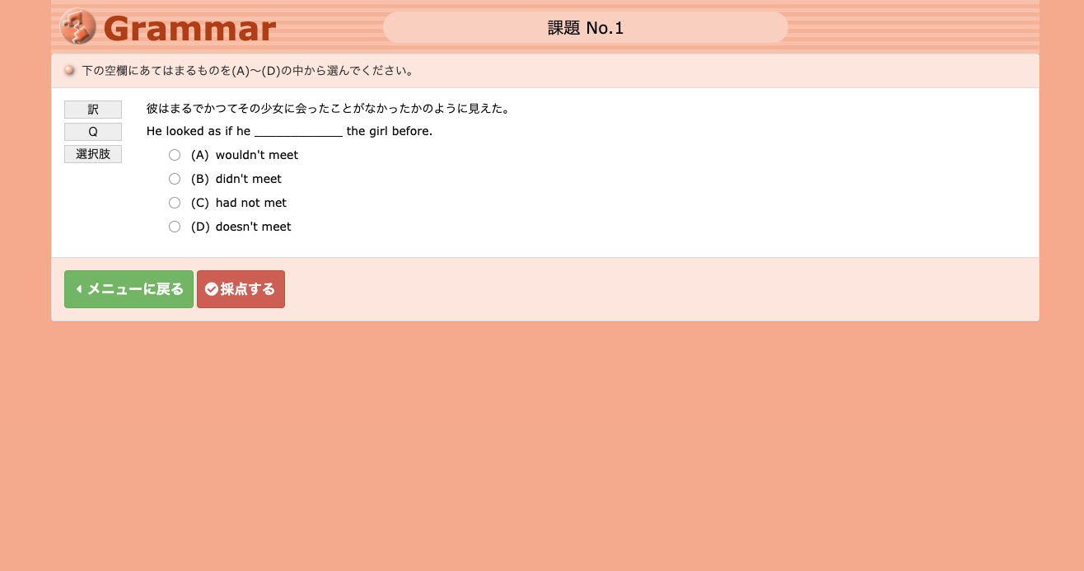Click the Japanese translation sentence
Screen dimensions: 1084x571
pyautogui.click(x=327, y=109)
